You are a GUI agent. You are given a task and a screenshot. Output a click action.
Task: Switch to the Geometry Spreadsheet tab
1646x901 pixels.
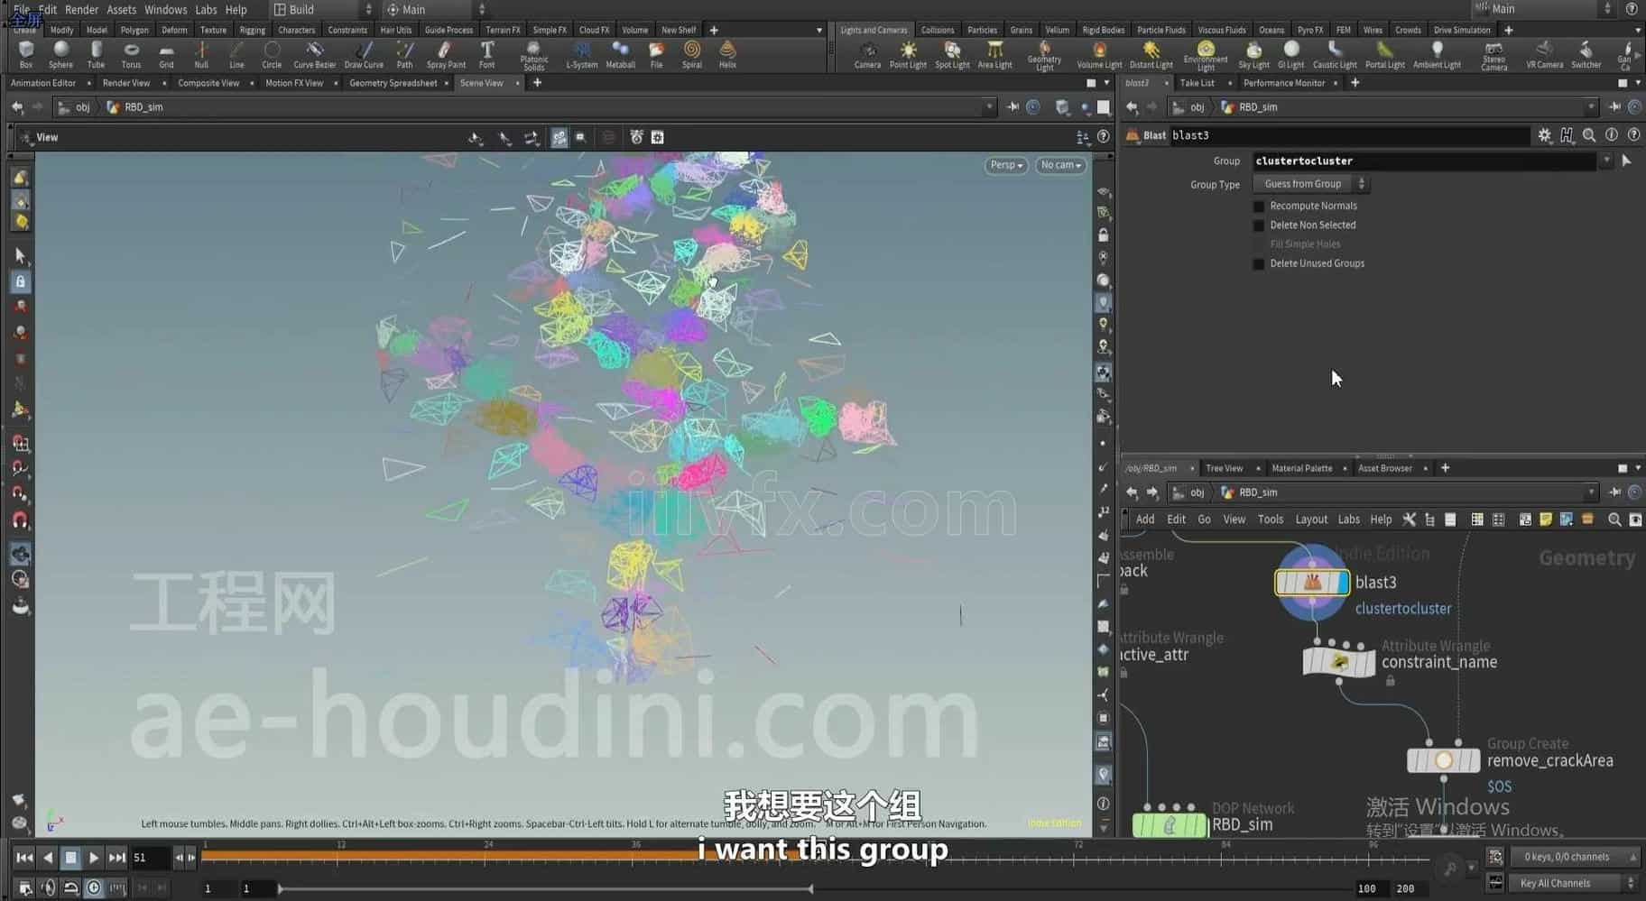393,83
